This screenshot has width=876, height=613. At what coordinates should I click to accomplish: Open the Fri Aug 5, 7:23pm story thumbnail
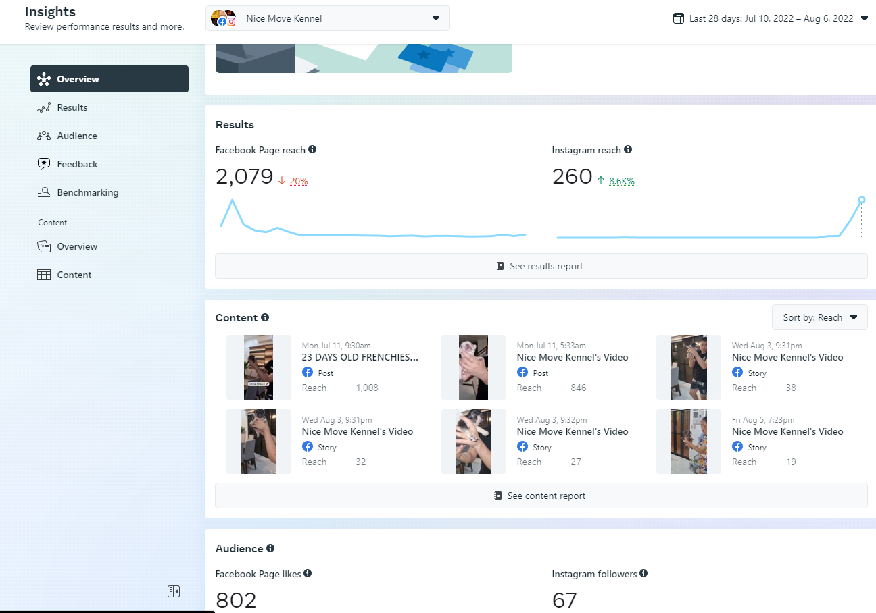tap(689, 442)
